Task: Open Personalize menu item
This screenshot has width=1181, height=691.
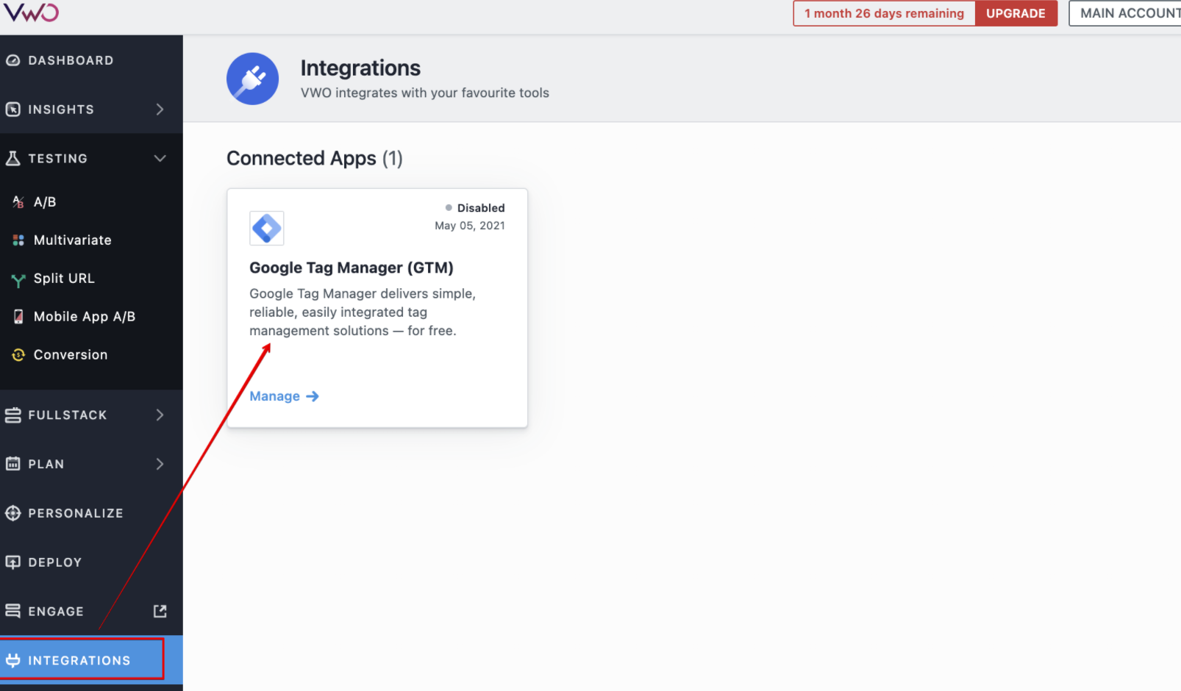Action: (91, 513)
